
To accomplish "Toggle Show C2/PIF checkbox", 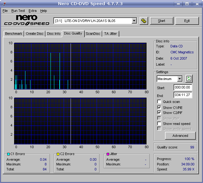I will point(159,113).
